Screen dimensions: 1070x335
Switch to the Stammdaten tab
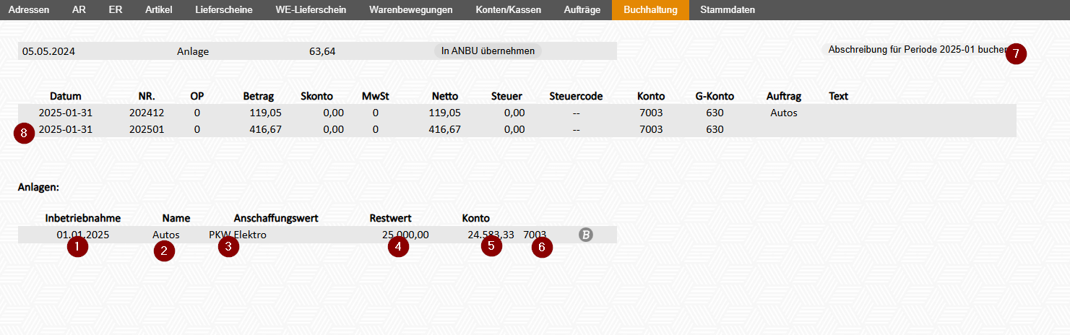(728, 10)
